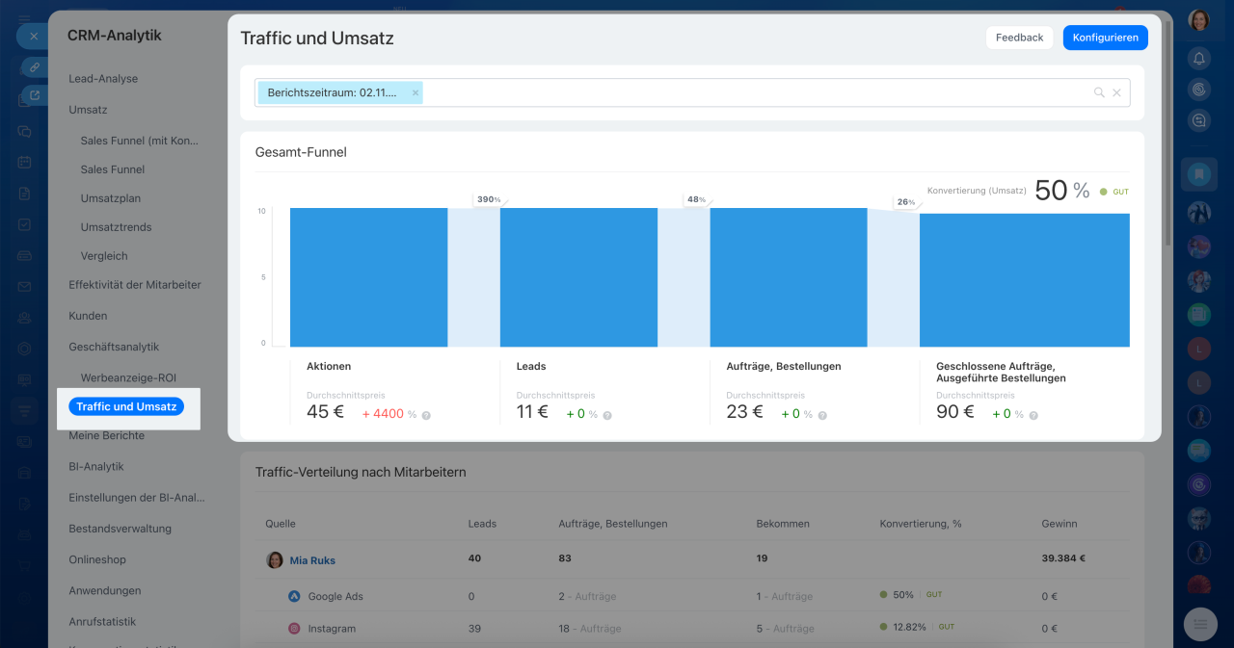Viewport: 1234px width, 648px height.
Task: Click into the report filter input field
Action: click(x=752, y=93)
